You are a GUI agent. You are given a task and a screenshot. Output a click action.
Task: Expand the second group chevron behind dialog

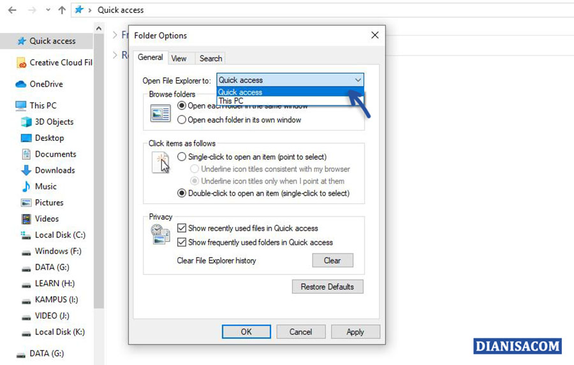click(x=115, y=55)
